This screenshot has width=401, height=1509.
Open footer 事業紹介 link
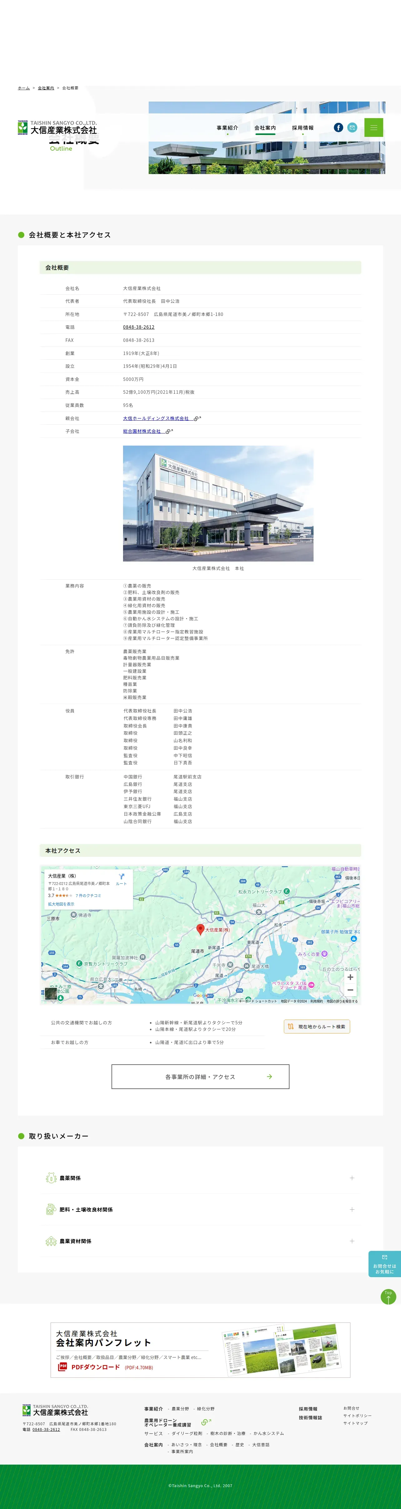pos(153,1409)
